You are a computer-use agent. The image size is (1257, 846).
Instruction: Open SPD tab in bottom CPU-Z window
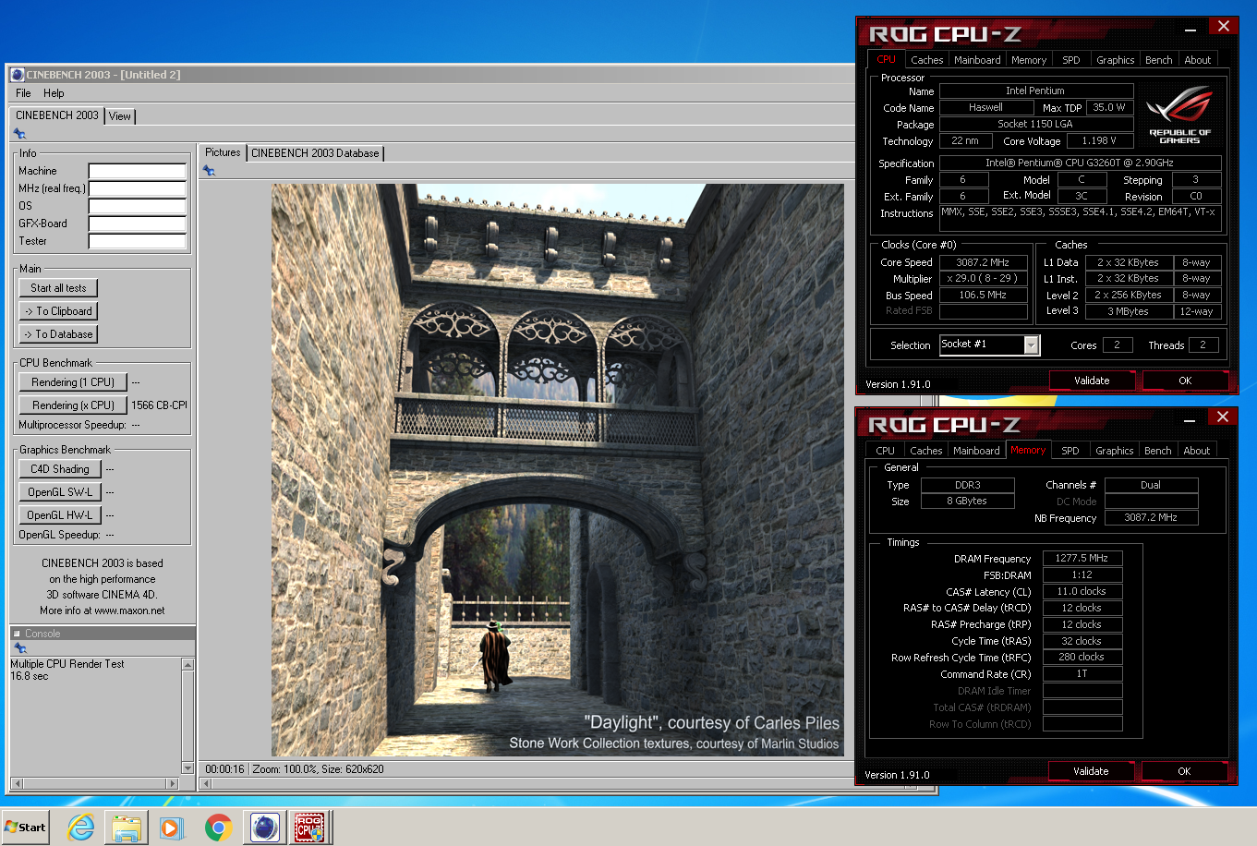[1070, 451]
